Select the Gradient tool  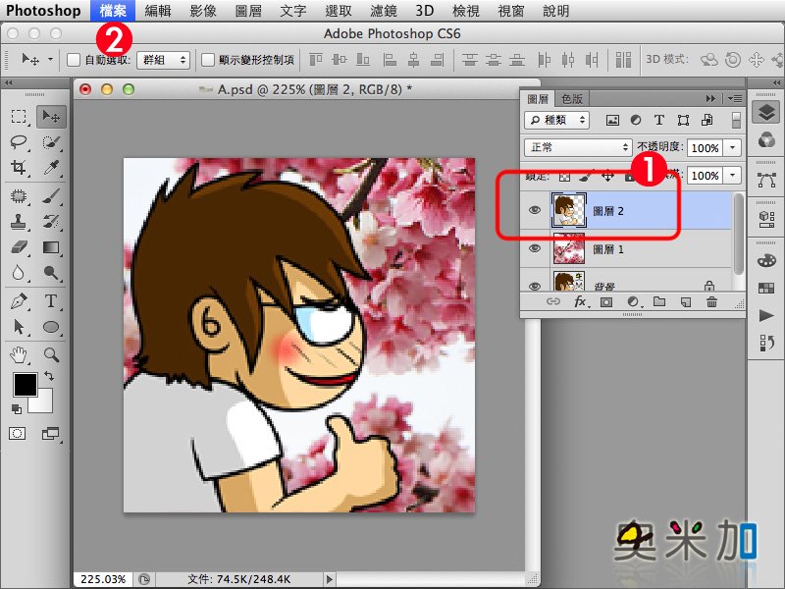[x=51, y=247]
